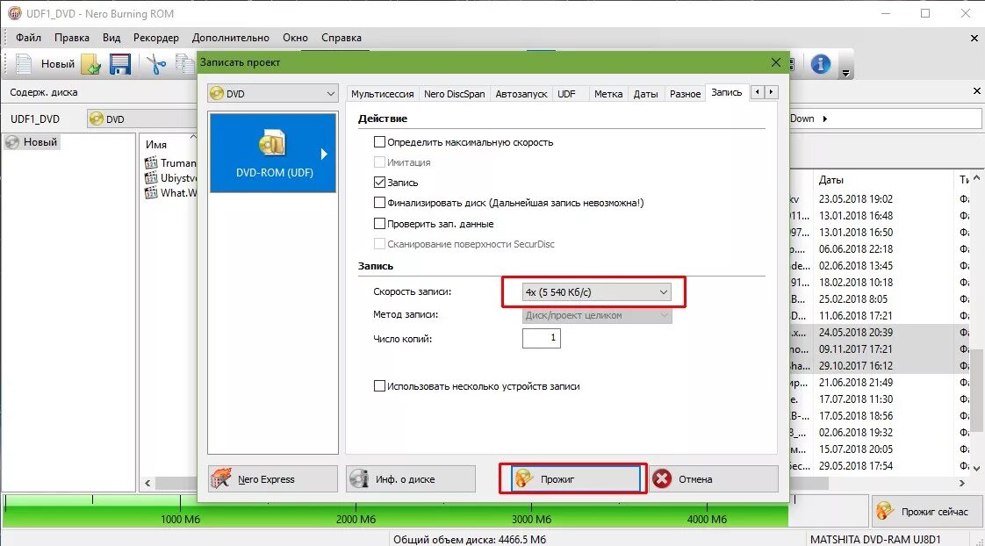Click file browser scrollbar down arrow
This screenshot has width=985, height=546.
[x=976, y=468]
